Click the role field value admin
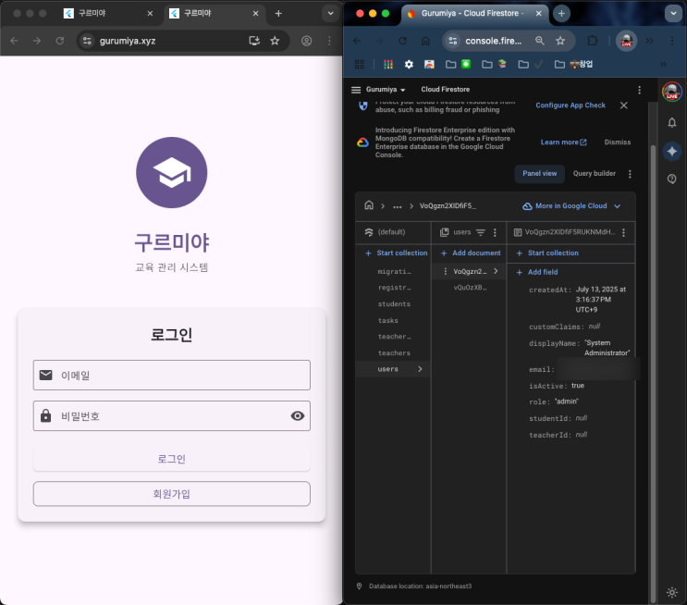 pos(567,401)
